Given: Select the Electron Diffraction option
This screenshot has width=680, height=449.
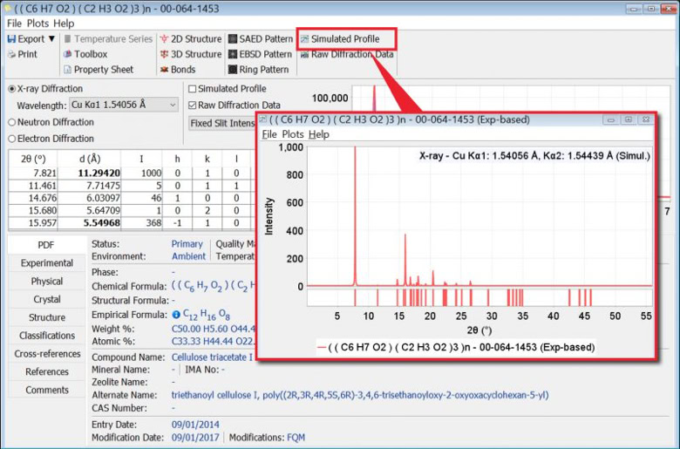Looking at the screenshot, I should 12,139.
